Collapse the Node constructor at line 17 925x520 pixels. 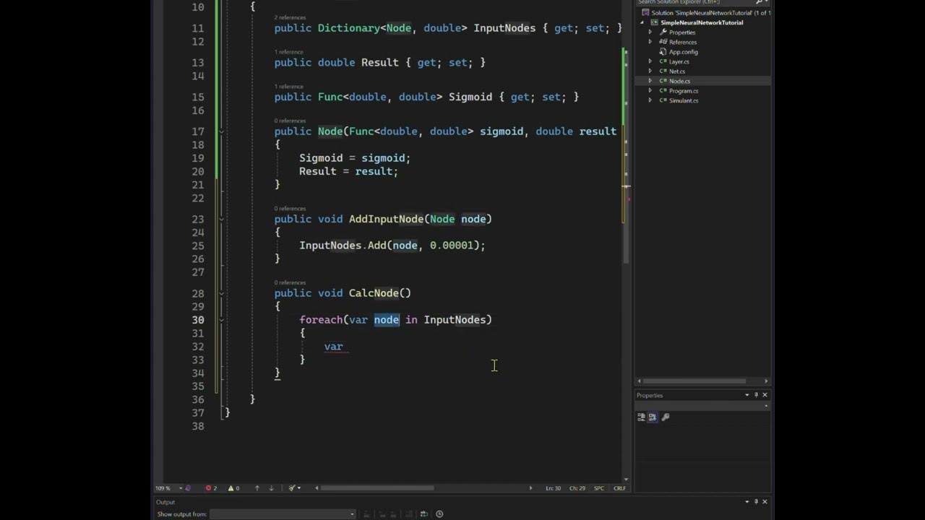[221, 131]
